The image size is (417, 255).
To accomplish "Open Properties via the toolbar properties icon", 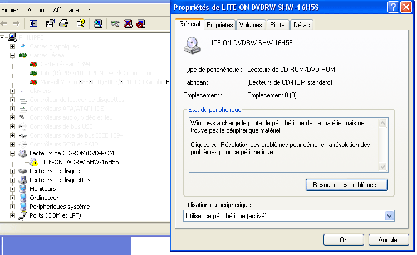I will pyautogui.click(x=50, y=24).
